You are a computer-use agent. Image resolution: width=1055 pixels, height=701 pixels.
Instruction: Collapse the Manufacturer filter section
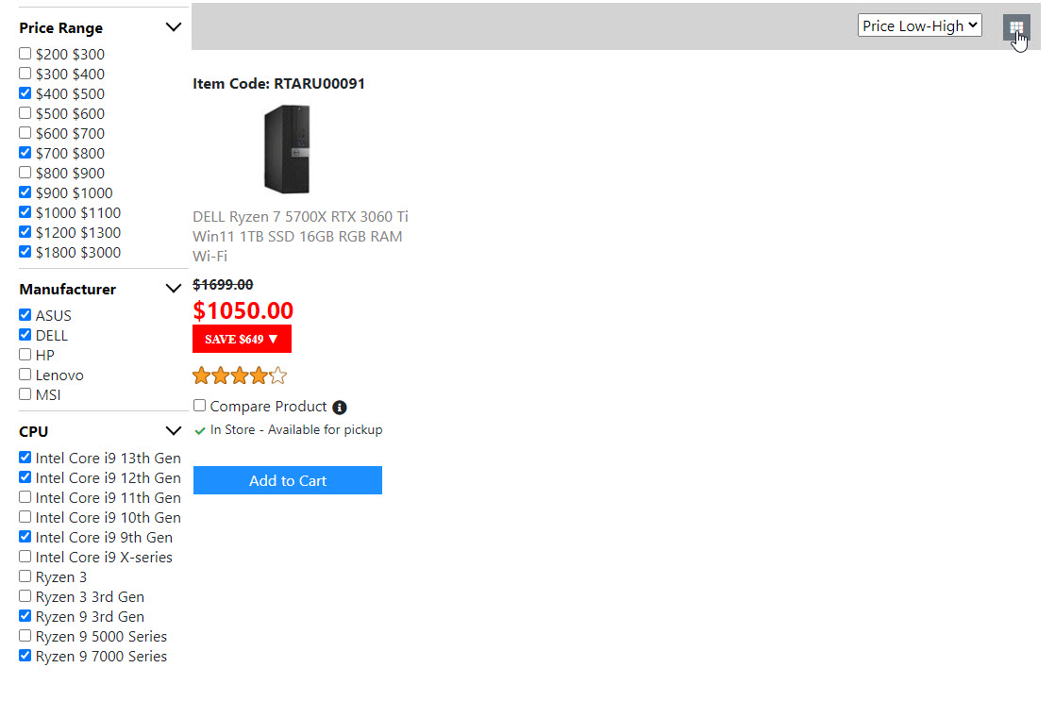173,289
